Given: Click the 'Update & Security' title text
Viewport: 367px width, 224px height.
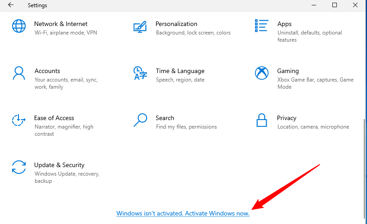Looking at the screenshot, I should (x=59, y=165).
